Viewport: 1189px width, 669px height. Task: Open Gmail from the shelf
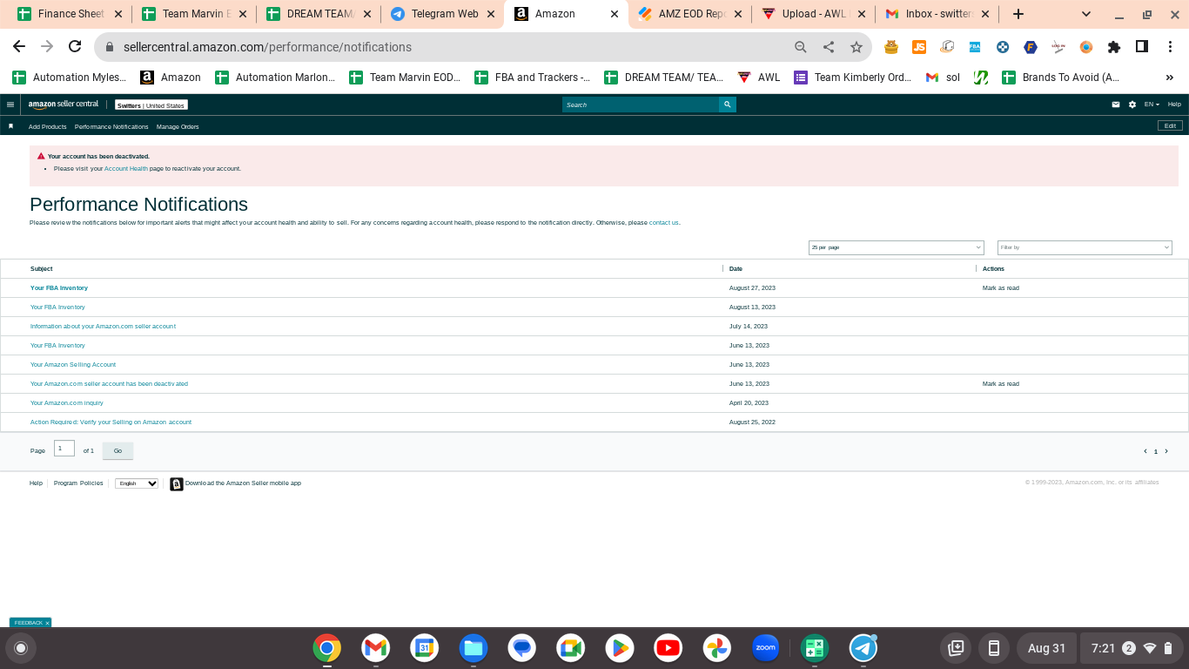(x=376, y=648)
